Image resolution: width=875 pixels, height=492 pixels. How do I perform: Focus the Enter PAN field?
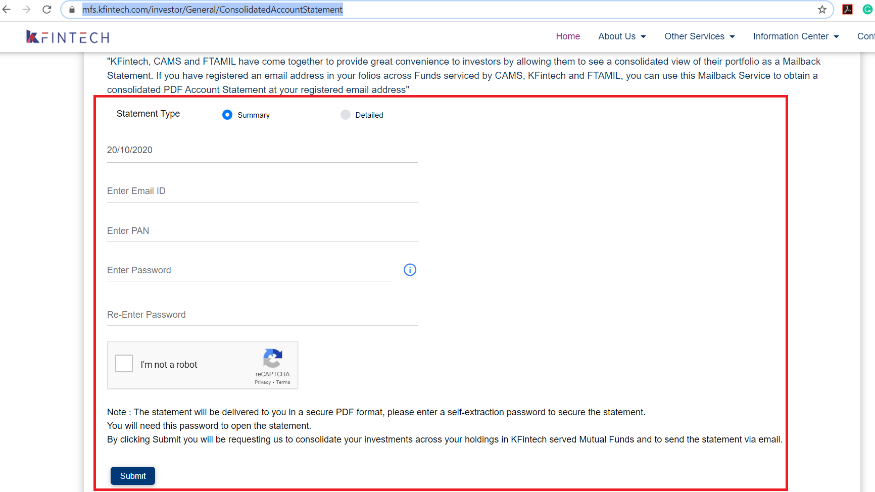pos(262,231)
